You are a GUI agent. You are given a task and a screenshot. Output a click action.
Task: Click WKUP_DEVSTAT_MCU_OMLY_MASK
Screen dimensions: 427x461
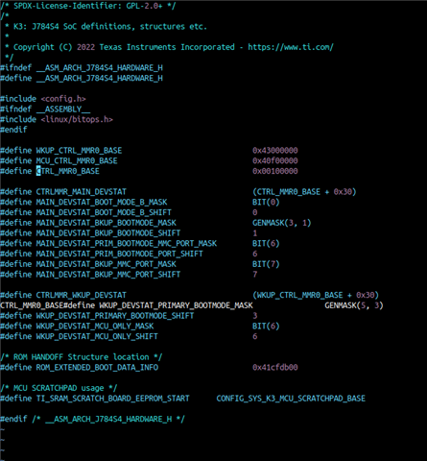95,326
